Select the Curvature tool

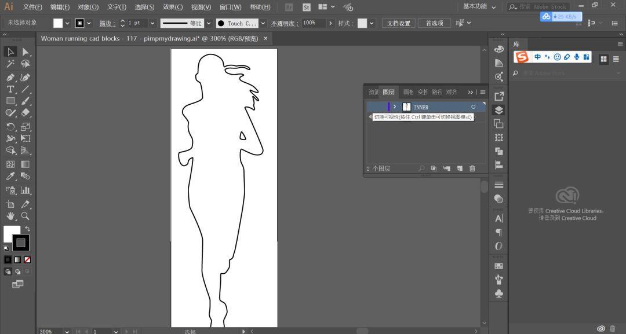coord(26,78)
